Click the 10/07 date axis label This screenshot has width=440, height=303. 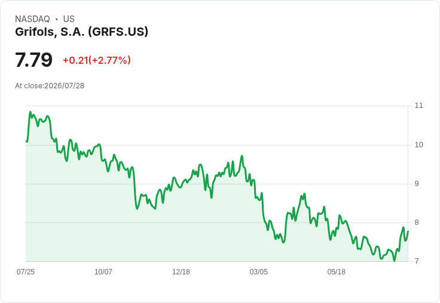103,271
